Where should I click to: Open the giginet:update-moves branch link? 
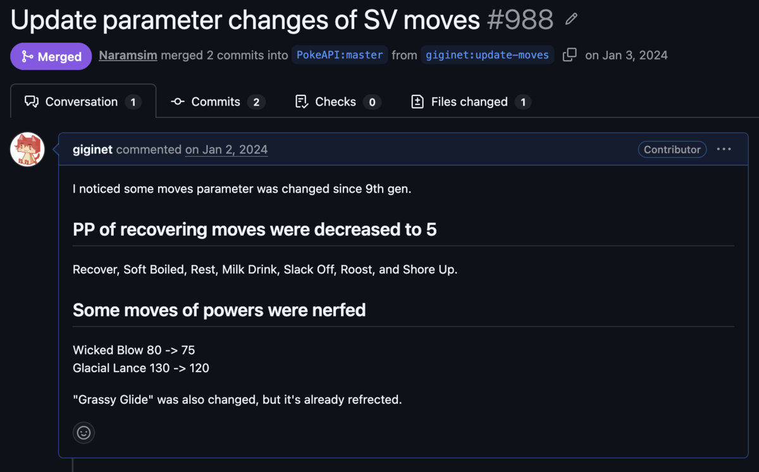click(x=487, y=55)
